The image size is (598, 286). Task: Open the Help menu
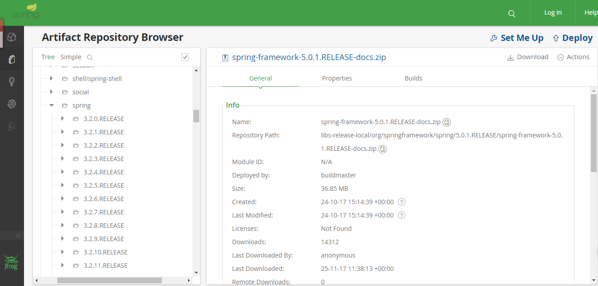(591, 12)
